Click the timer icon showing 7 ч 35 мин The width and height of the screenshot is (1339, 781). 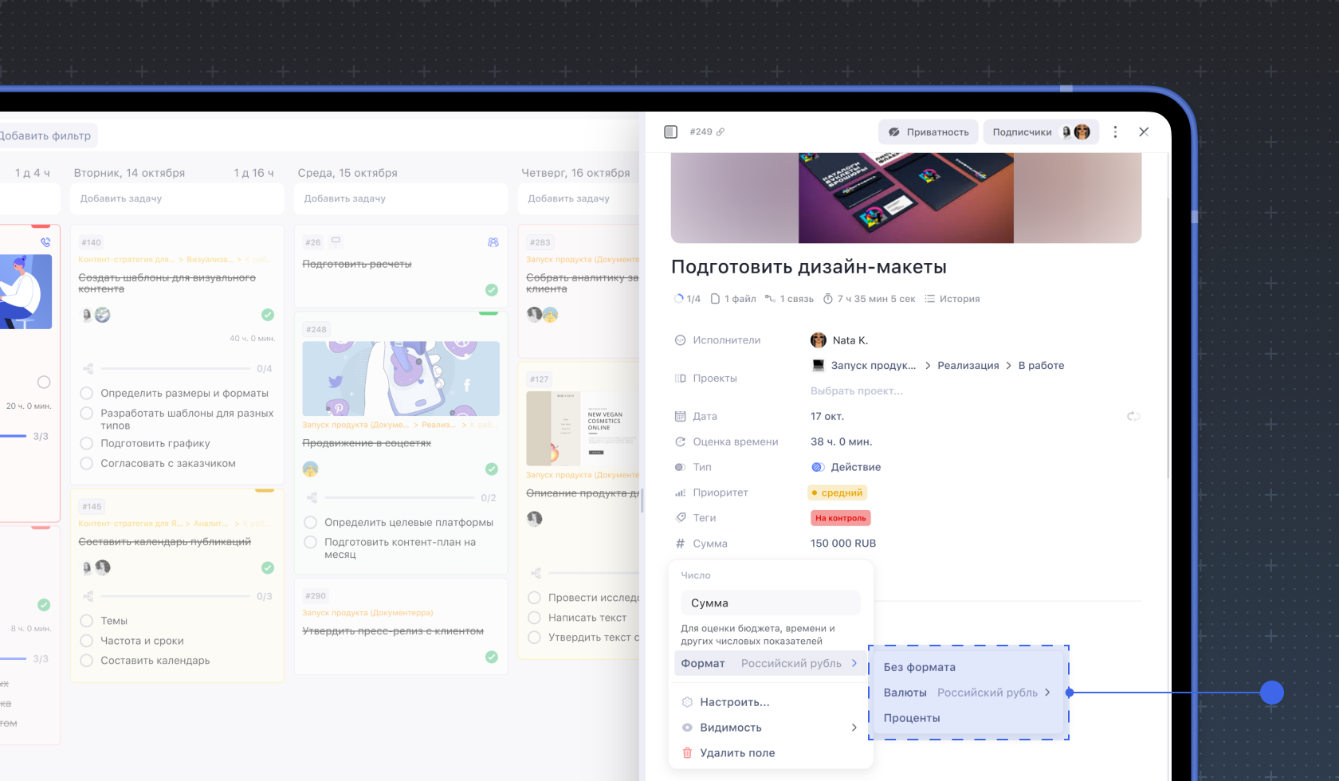[828, 299]
